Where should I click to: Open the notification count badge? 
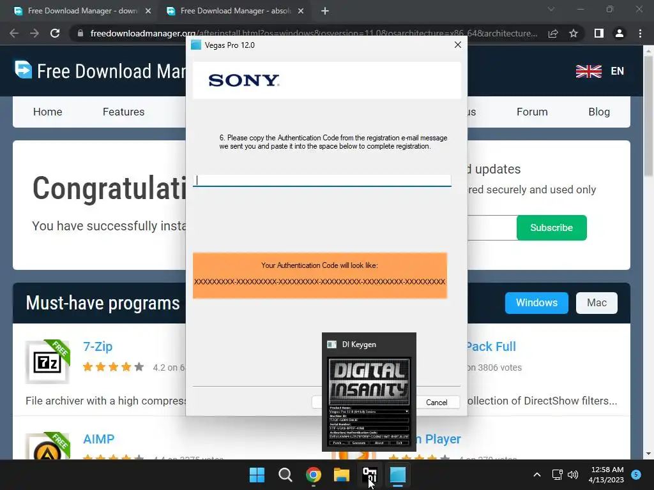pyautogui.click(x=636, y=474)
